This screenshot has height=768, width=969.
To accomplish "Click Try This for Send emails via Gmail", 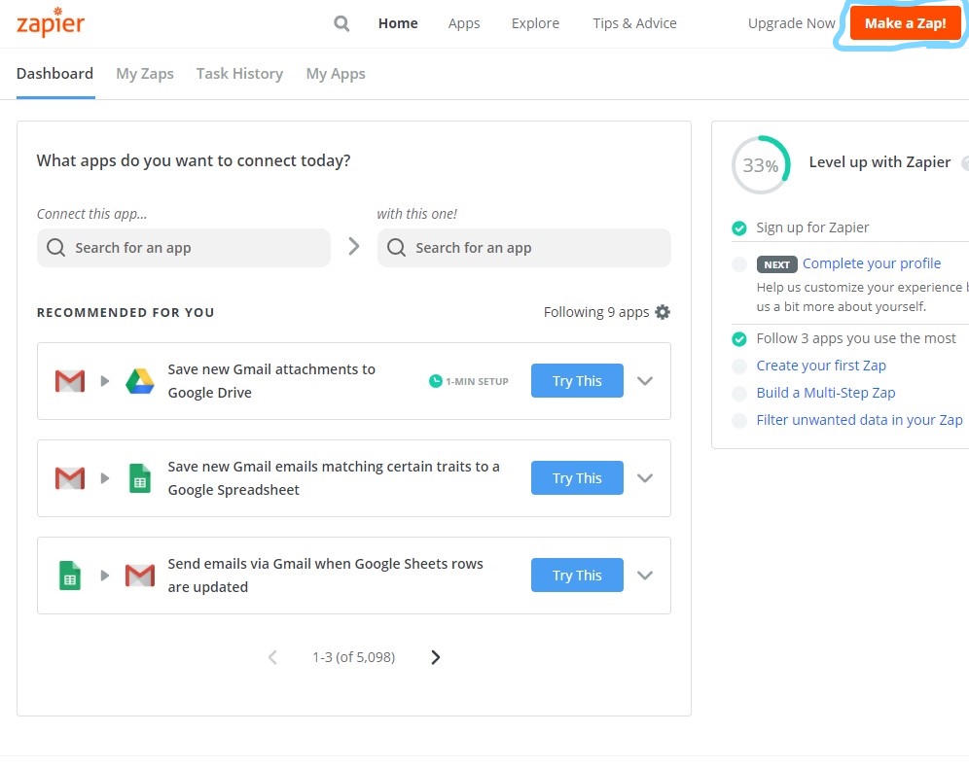I will tap(577, 576).
